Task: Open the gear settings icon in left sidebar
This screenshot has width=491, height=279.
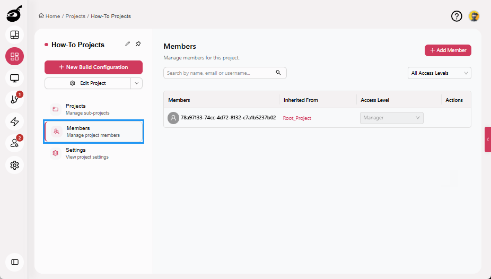Action: pyautogui.click(x=15, y=165)
